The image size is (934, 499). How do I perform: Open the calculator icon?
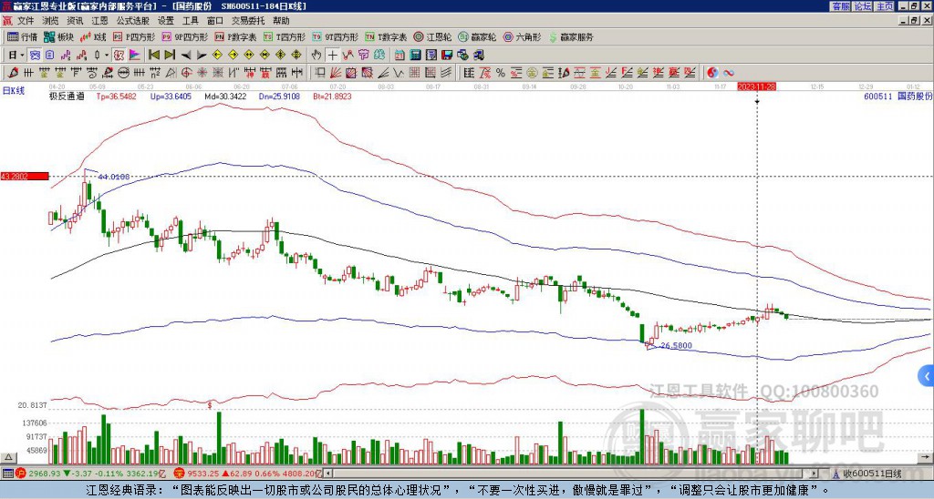(416, 56)
